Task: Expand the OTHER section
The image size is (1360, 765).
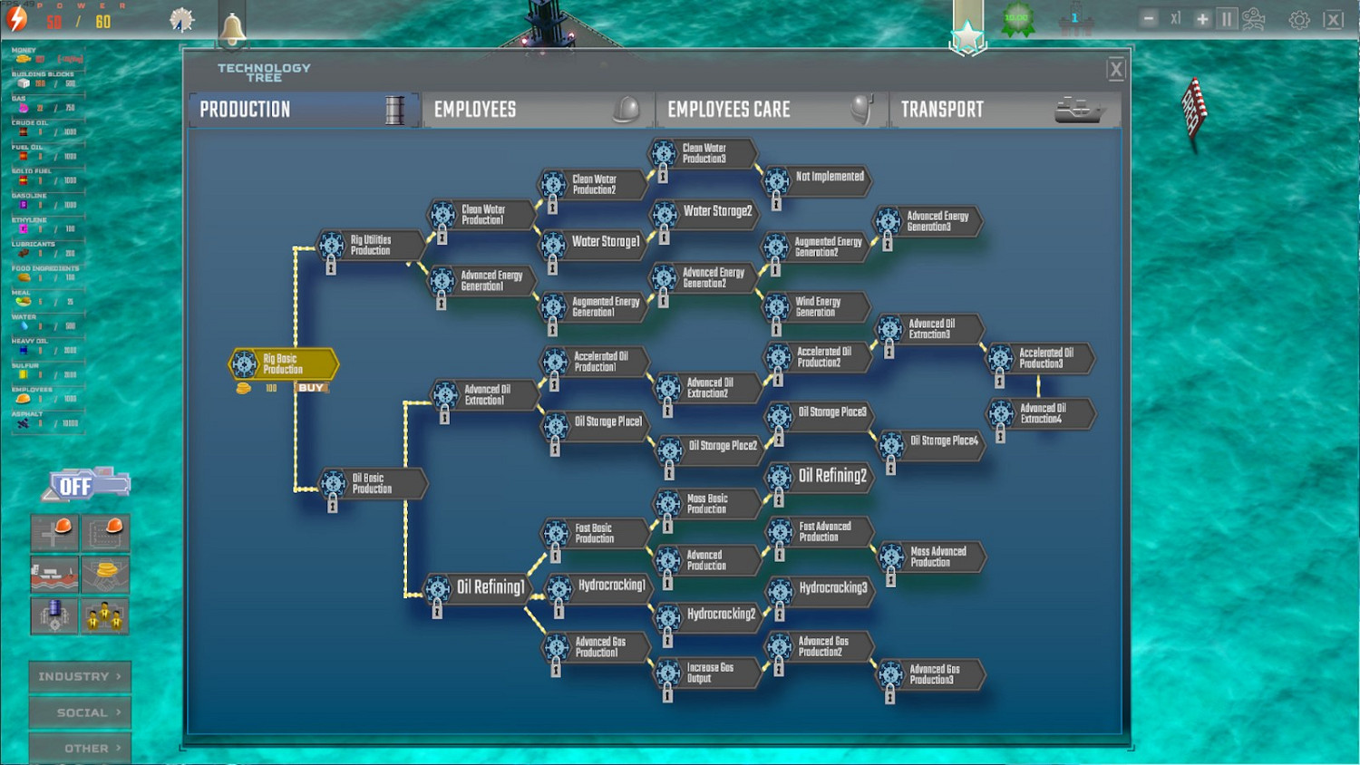Action: 80,747
